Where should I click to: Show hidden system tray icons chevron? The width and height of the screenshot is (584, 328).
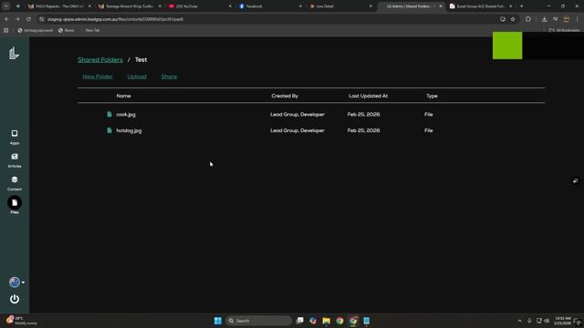[519, 321]
